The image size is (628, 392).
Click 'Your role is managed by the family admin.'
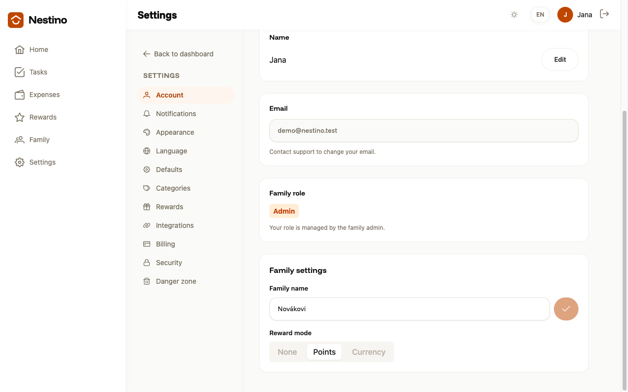(x=327, y=228)
